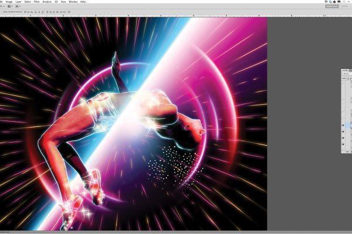The height and width of the screenshot is (234, 352).
Task: Click the Align Vertical Centers icon
Action: click(x=29, y=12)
